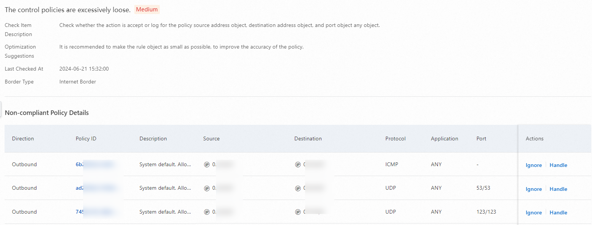
Task: Click the destination IP icon in the ICMP row
Action: (298, 165)
